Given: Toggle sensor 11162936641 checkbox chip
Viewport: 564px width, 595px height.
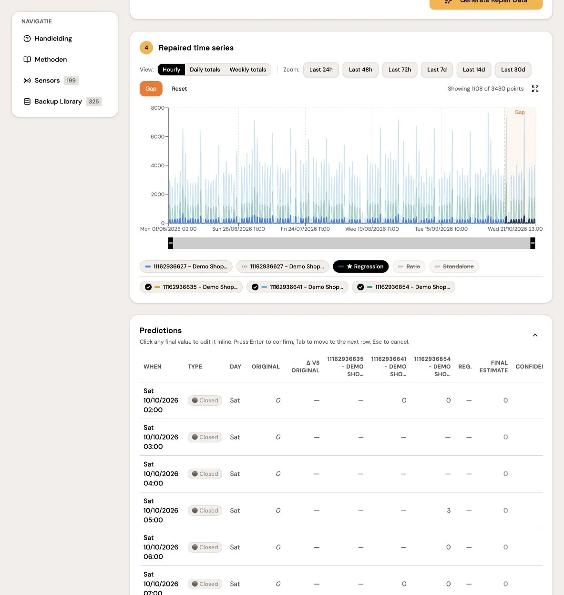Looking at the screenshot, I should click(x=297, y=287).
